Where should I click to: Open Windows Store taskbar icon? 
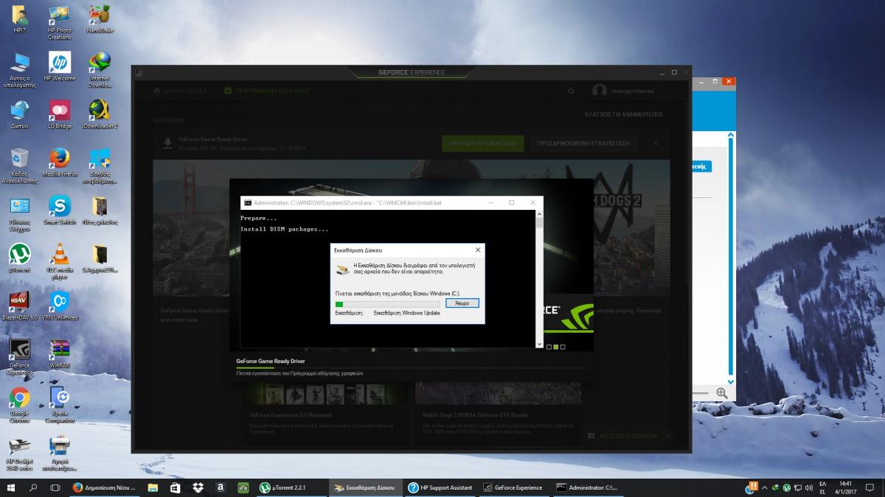pyautogui.click(x=175, y=487)
